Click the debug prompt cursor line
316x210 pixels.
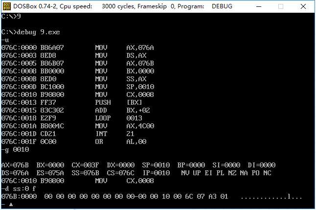(7, 205)
